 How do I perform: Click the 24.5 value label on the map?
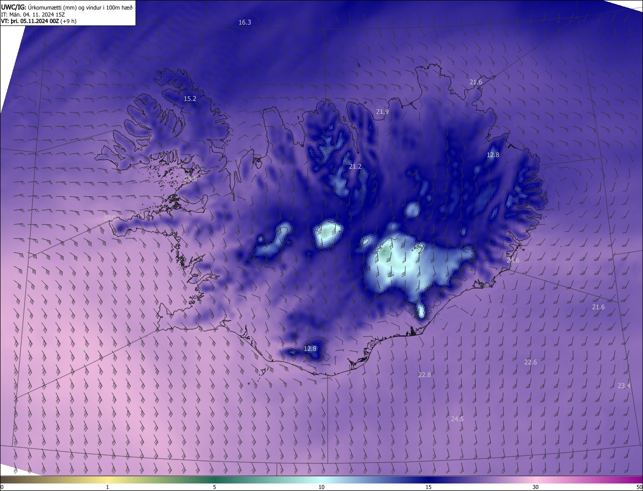pyautogui.click(x=457, y=419)
